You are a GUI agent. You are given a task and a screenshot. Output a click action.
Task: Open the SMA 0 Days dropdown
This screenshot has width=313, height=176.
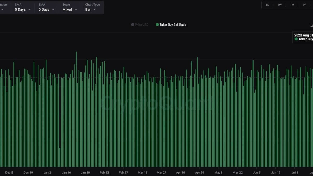click(23, 10)
